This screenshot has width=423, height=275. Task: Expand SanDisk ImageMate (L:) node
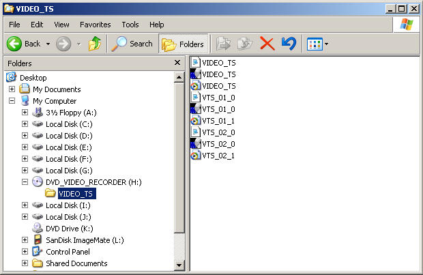25,240
